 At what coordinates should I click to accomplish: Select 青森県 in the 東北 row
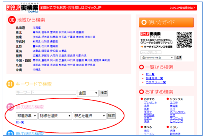point(37,32)
